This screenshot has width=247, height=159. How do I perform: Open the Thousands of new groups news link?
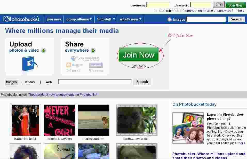[x=63, y=94]
